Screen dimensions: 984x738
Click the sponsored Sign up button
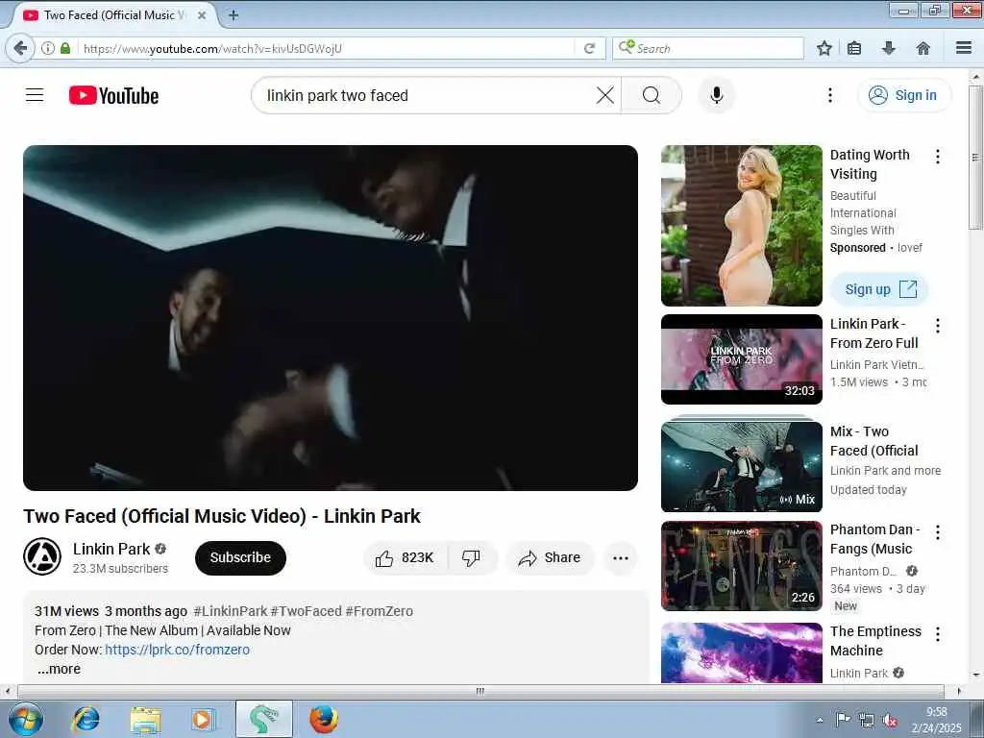tap(879, 289)
